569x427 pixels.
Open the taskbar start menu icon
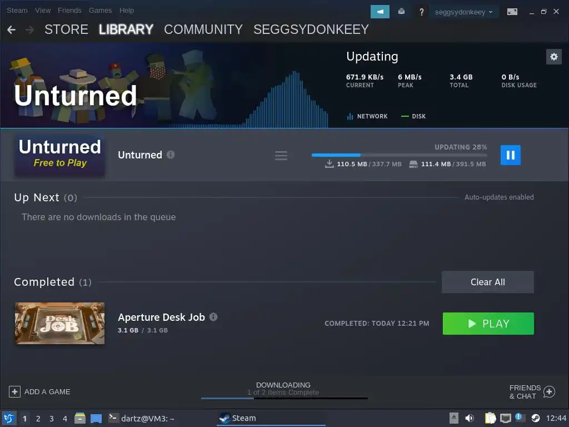pyautogui.click(x=9, y=418)
